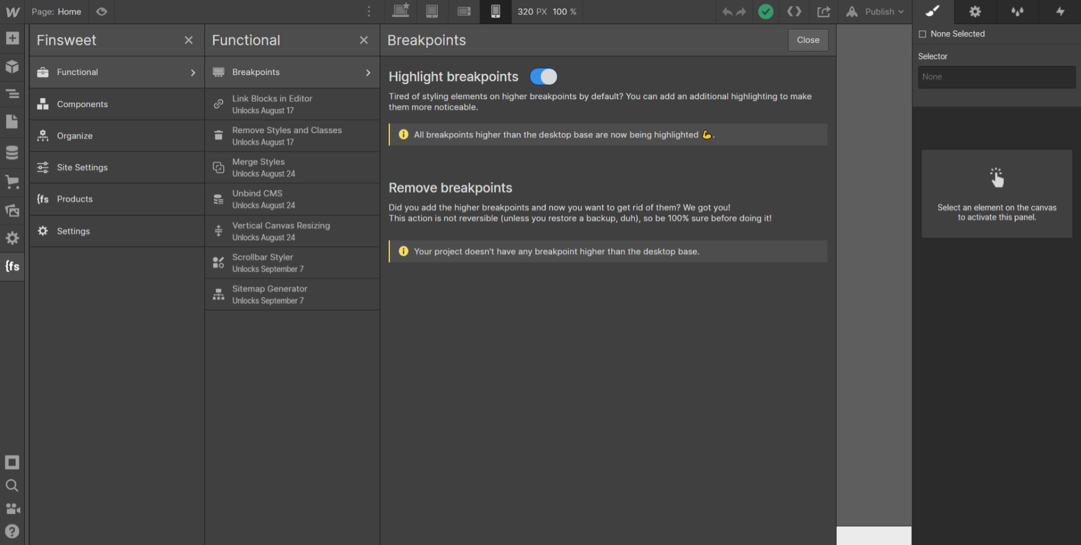Click the Selector input field
Image resolution: width=1081 pixels, height=545 pixels.
coord(996,77)
